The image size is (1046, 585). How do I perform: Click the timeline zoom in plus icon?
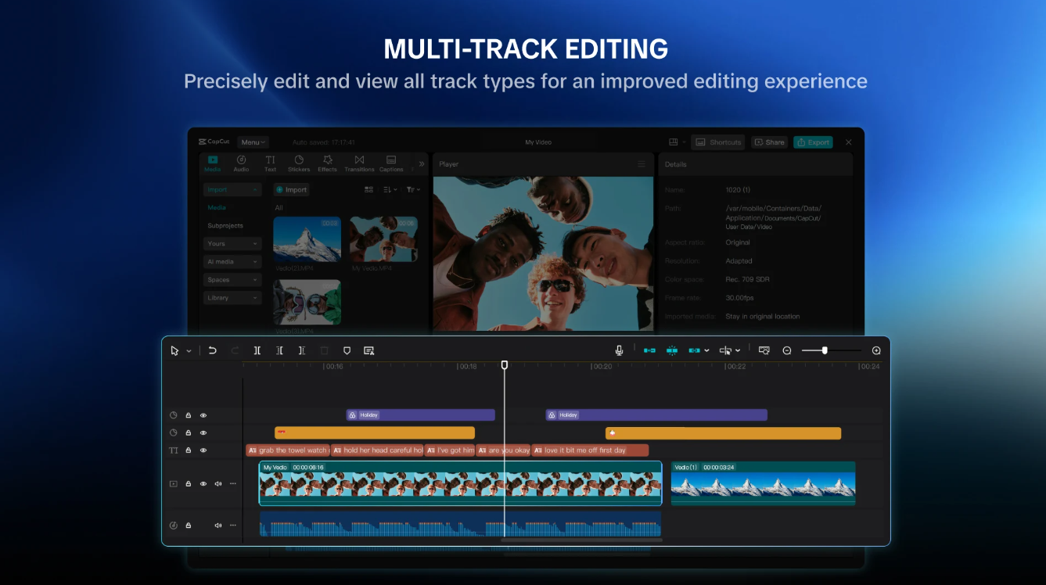click(876, 350)
